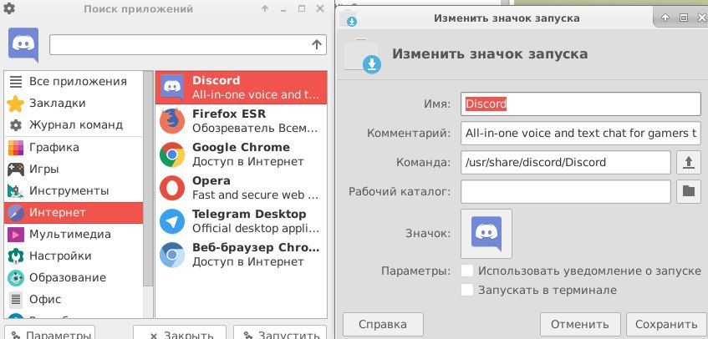This screenshot has height=339, width=708.
Task: Select the Internet (Интернет) category
Action: [x=74, y=212]
